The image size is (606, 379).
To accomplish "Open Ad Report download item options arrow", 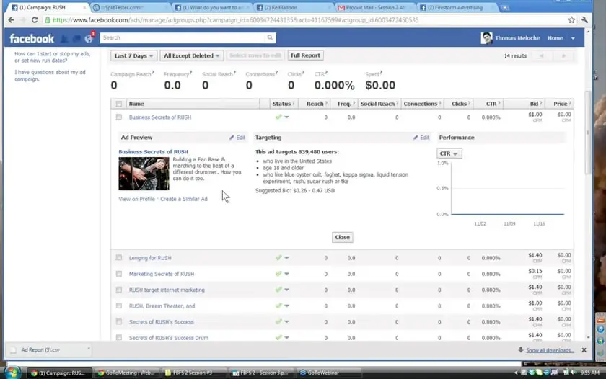I will [89, 349].
